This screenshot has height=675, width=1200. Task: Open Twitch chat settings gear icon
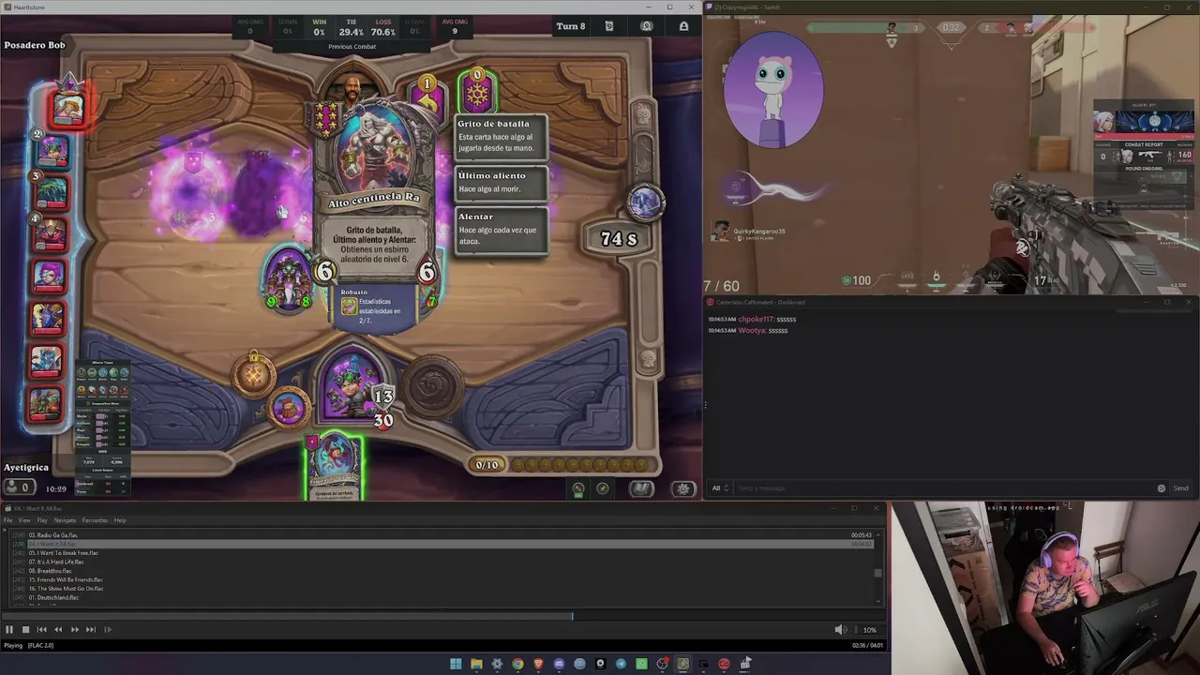pos(1162,488)
